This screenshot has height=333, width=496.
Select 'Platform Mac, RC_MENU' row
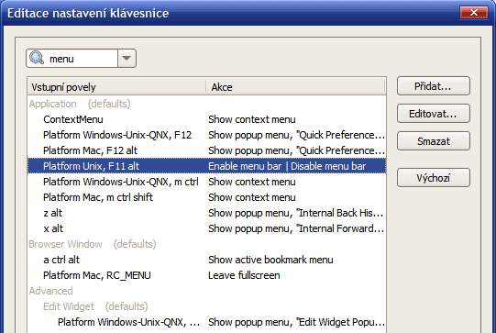pos(206,275)
